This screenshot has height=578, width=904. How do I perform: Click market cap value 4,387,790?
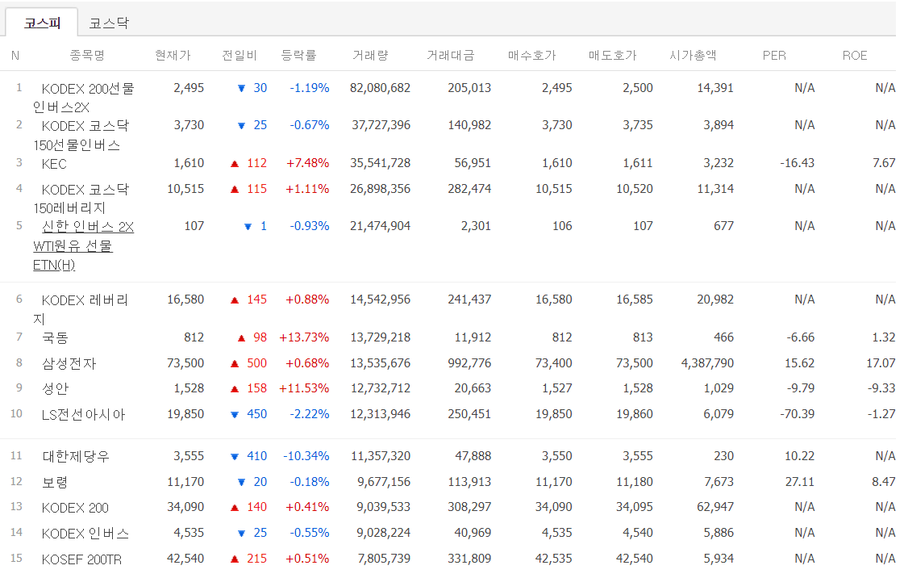coord(707,363)
